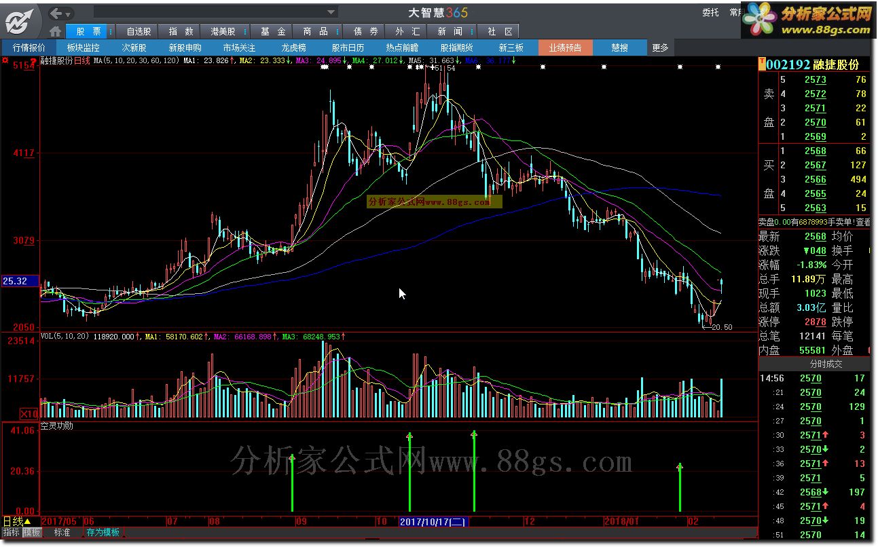Open the 港美股 tab
878x547 pixels.
coord(223,31)
